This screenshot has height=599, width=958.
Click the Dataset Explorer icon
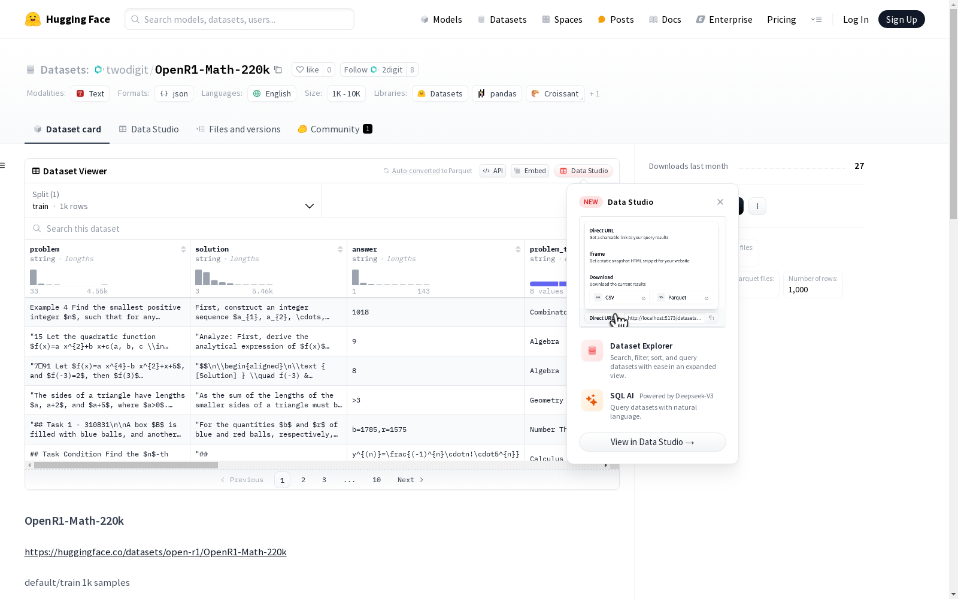pos(592,351)
